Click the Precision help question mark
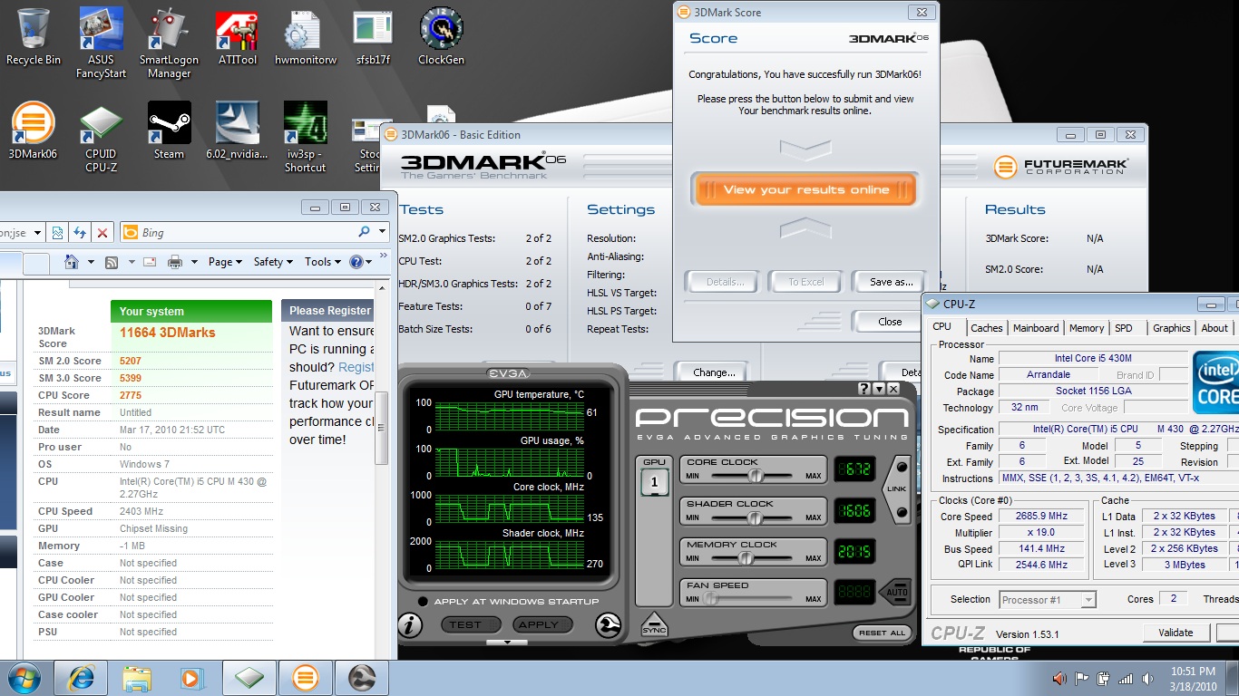 [x=863, y=389]
